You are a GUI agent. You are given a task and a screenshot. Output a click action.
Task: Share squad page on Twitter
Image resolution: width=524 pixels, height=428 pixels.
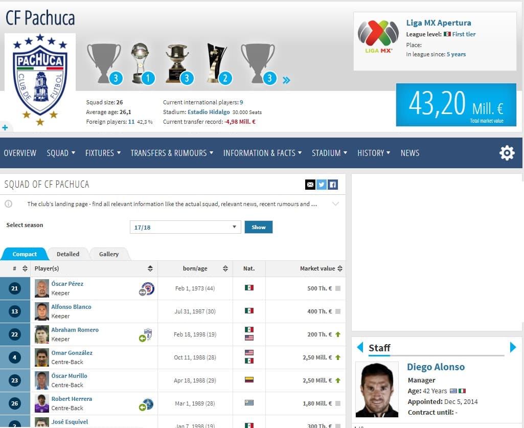point(321,185)
